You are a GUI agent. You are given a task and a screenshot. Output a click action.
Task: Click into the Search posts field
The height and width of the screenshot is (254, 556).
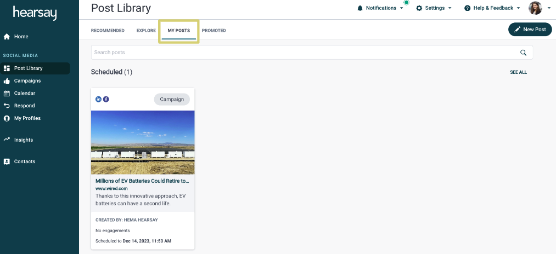point(312,53)
